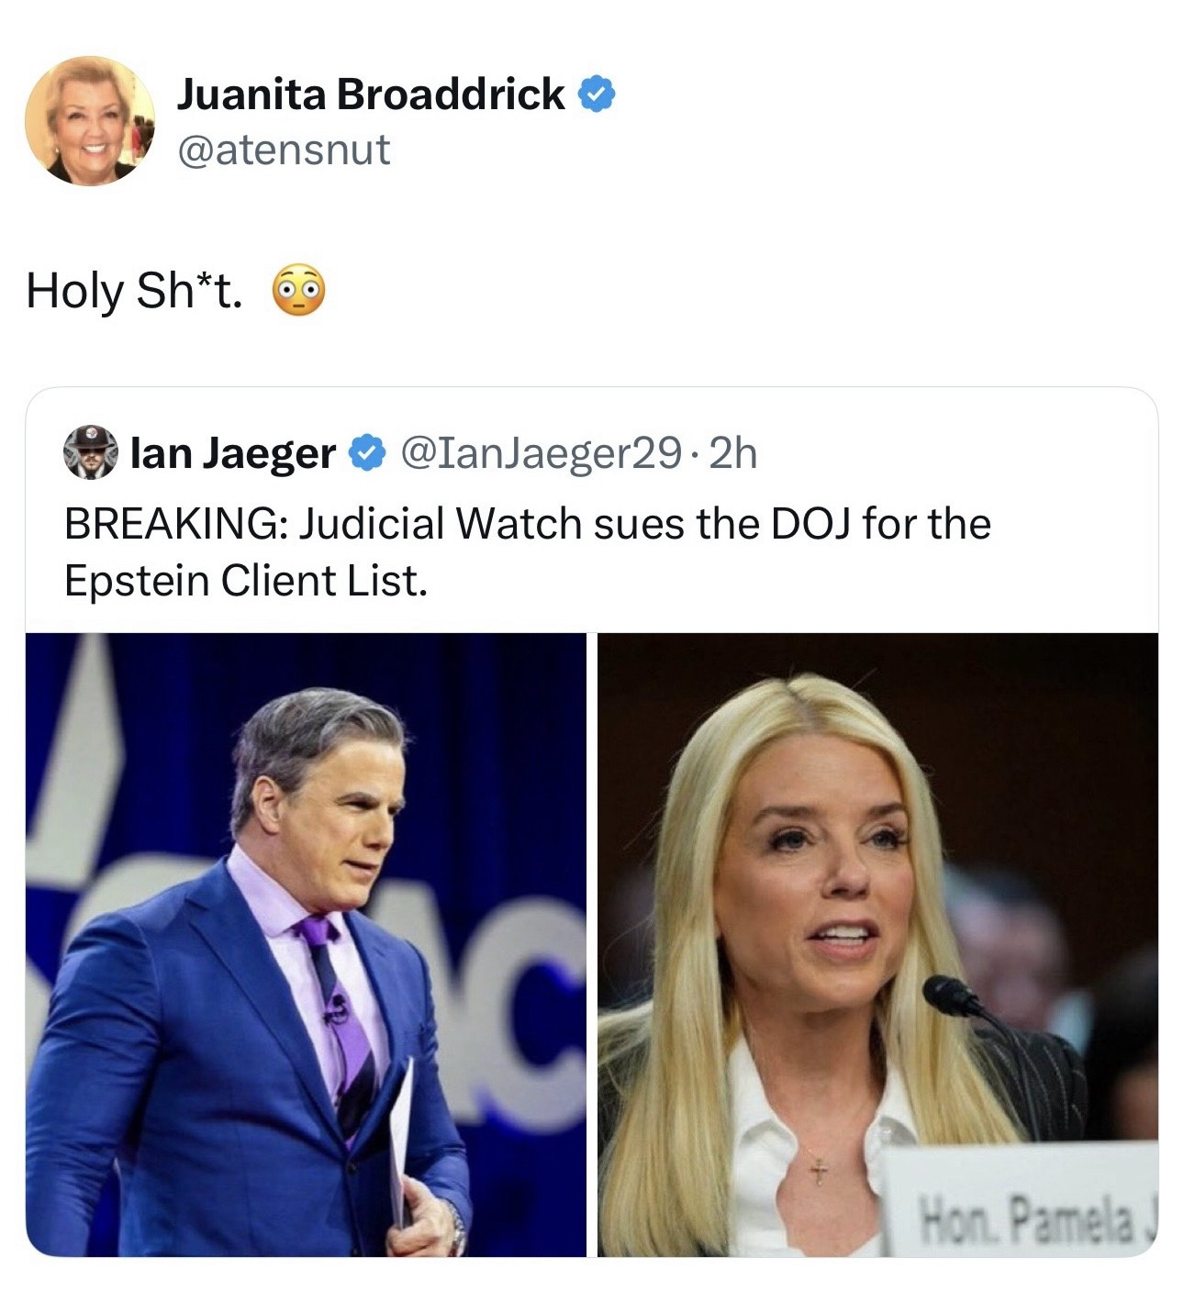The width and height of the screenshot is (1184, 1302).
Task: Open the Juanita Broaddrick display name
Action: [371, 95]
